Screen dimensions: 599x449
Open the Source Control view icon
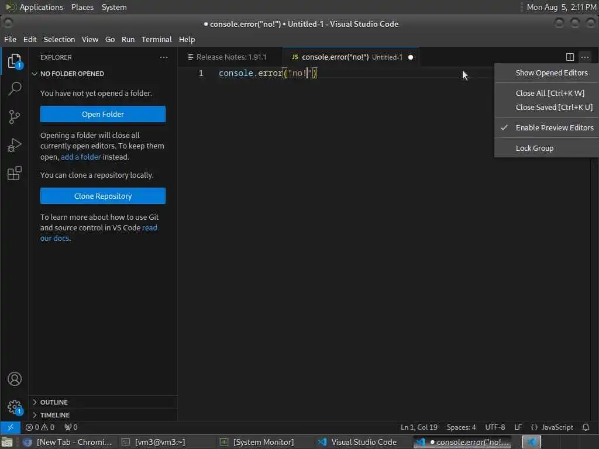[x=15, y=117]
